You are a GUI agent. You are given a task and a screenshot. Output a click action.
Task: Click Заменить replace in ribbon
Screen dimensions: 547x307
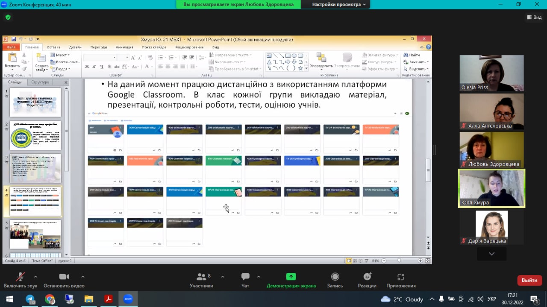(x=415, y=62)
